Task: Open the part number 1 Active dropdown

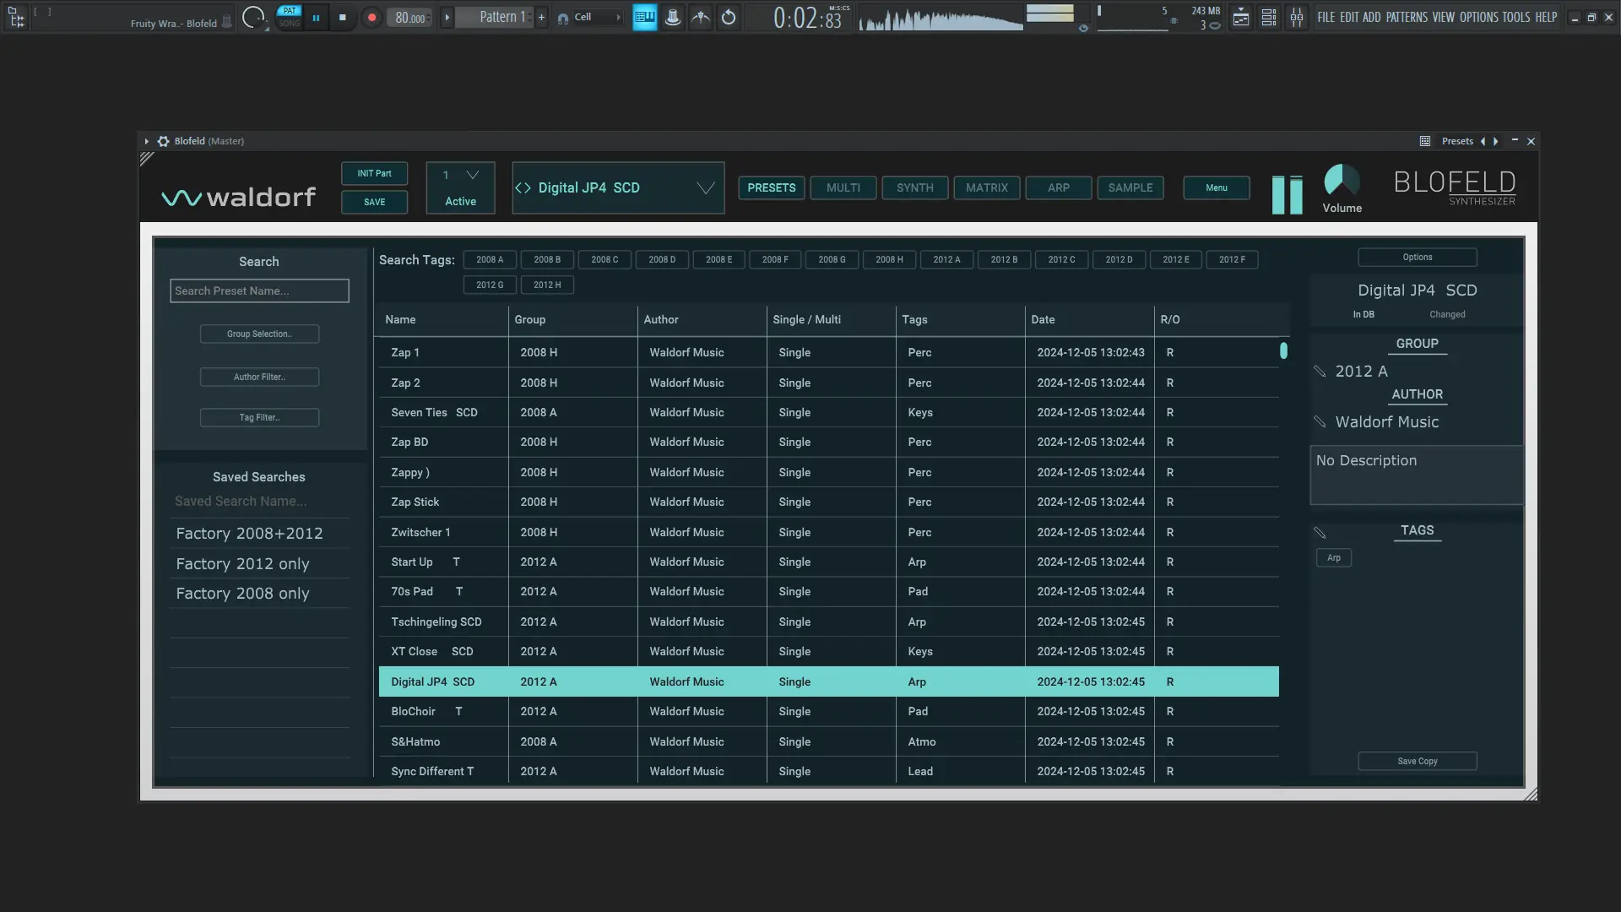Action: click(472, 176)
